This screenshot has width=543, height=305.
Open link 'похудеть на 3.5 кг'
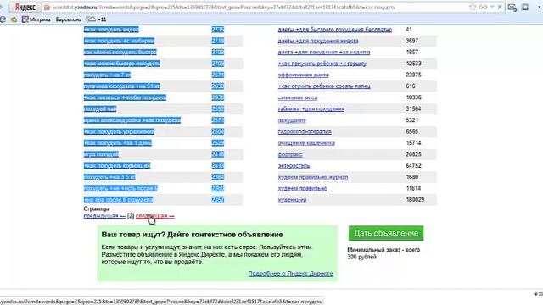pos(109,177)
